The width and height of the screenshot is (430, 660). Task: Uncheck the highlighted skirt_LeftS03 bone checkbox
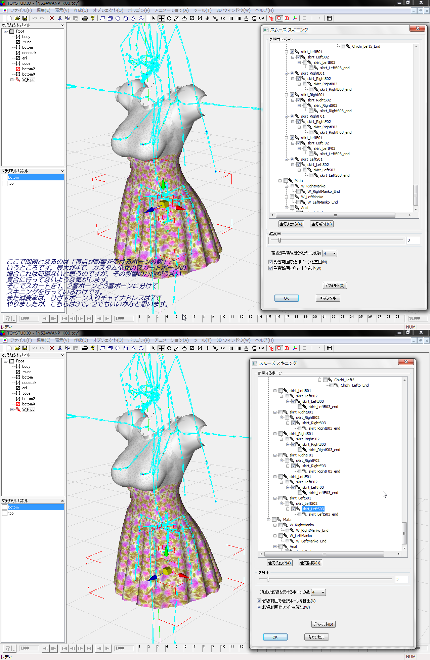(x=293, y=509)
